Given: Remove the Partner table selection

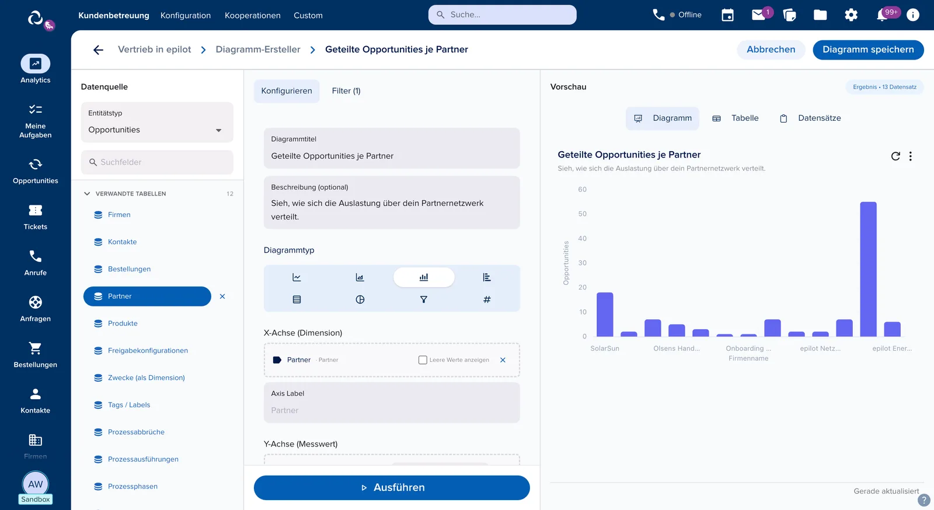Looking at the screenshot, I should point(222,296).
